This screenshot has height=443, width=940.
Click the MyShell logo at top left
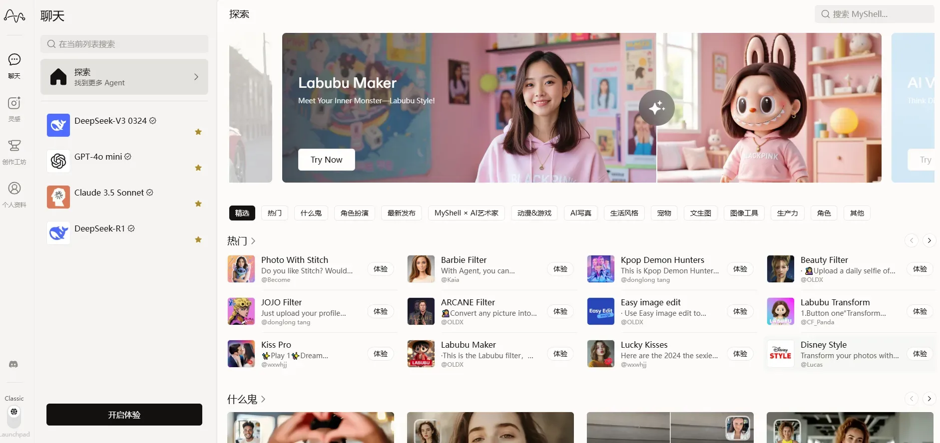14,16
